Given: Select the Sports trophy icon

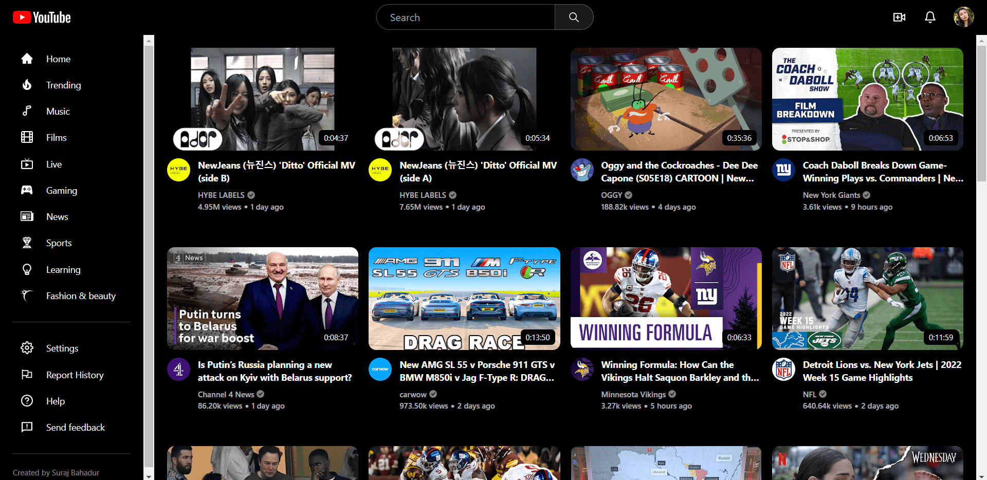Looking at the screenshot, I should [x=27, y=243].
